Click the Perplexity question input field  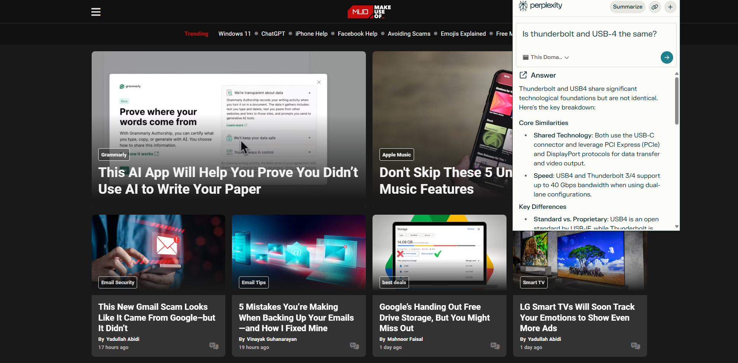pos(596,34)
